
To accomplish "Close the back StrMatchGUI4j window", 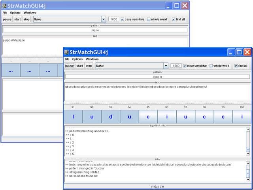I will (185, 6).
